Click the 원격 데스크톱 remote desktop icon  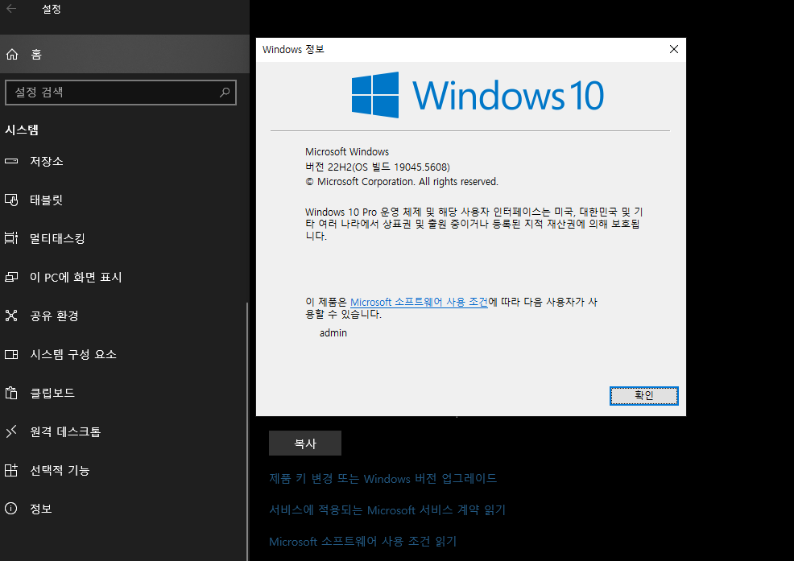click(x=11, y=431)
